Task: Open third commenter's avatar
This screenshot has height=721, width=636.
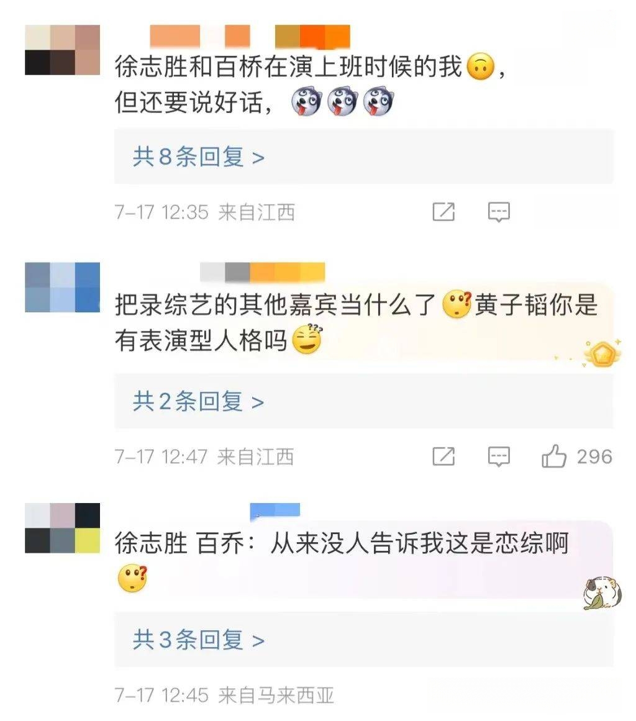Action: 62,528
